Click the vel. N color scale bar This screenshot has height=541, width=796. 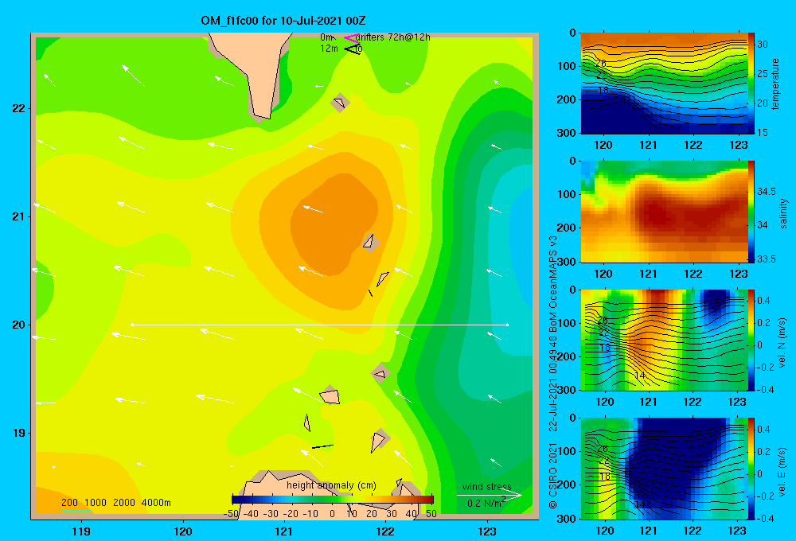pos(751,340)
